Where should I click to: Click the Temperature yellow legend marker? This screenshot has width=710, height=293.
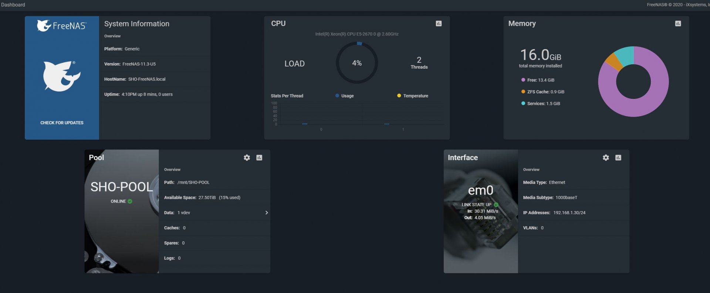point(399,96)
